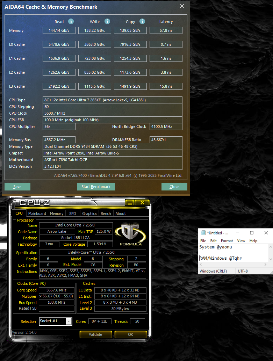Viewport: 273px width, 361px height.
Task: Click the Memory Read value field
Action: coord(59,30)
